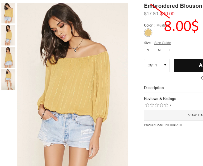203x166 pixels.
Task: Open the Size Guide link
Action: [163, 43]
